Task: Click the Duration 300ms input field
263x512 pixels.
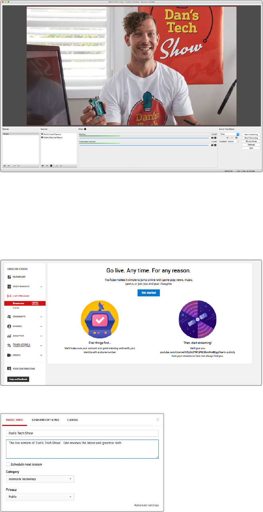Action: [232, 141]
